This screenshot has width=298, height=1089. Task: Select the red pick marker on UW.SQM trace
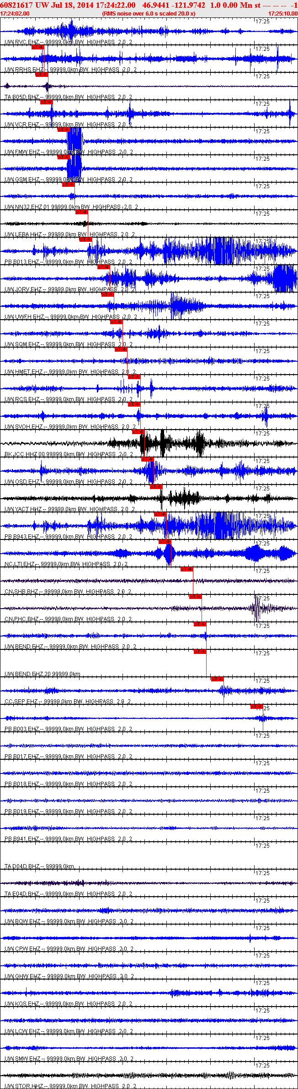(117, 321)
